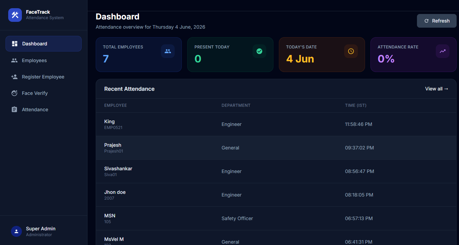The width and height of the screenshot is (459, 245).
Task: Click the FaceTrack tools logo icon
Action: click(15, 15)
